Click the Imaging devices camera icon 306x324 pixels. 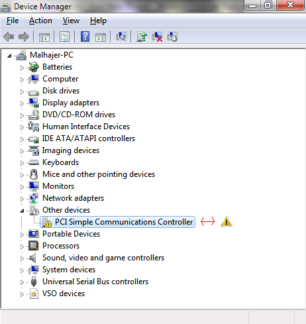click(x=34, y=150)
